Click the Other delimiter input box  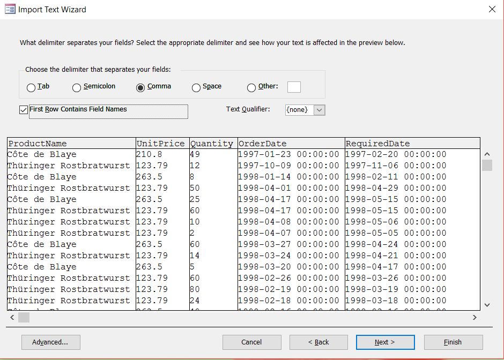pyautogui.click(x=293, y=87)
